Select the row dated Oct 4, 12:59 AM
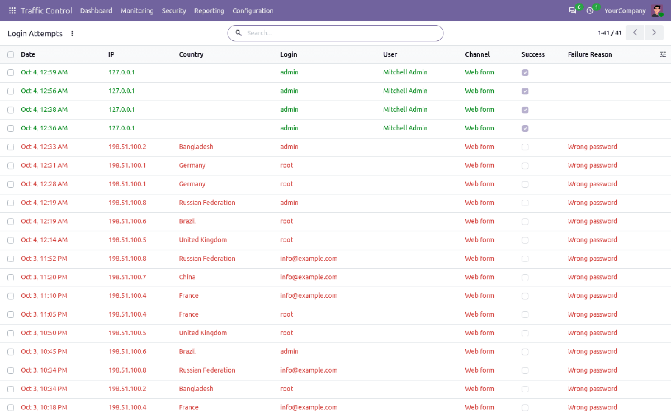Viewport: 671px width, 419px height. pyautogui.click(x=11, y=73)
